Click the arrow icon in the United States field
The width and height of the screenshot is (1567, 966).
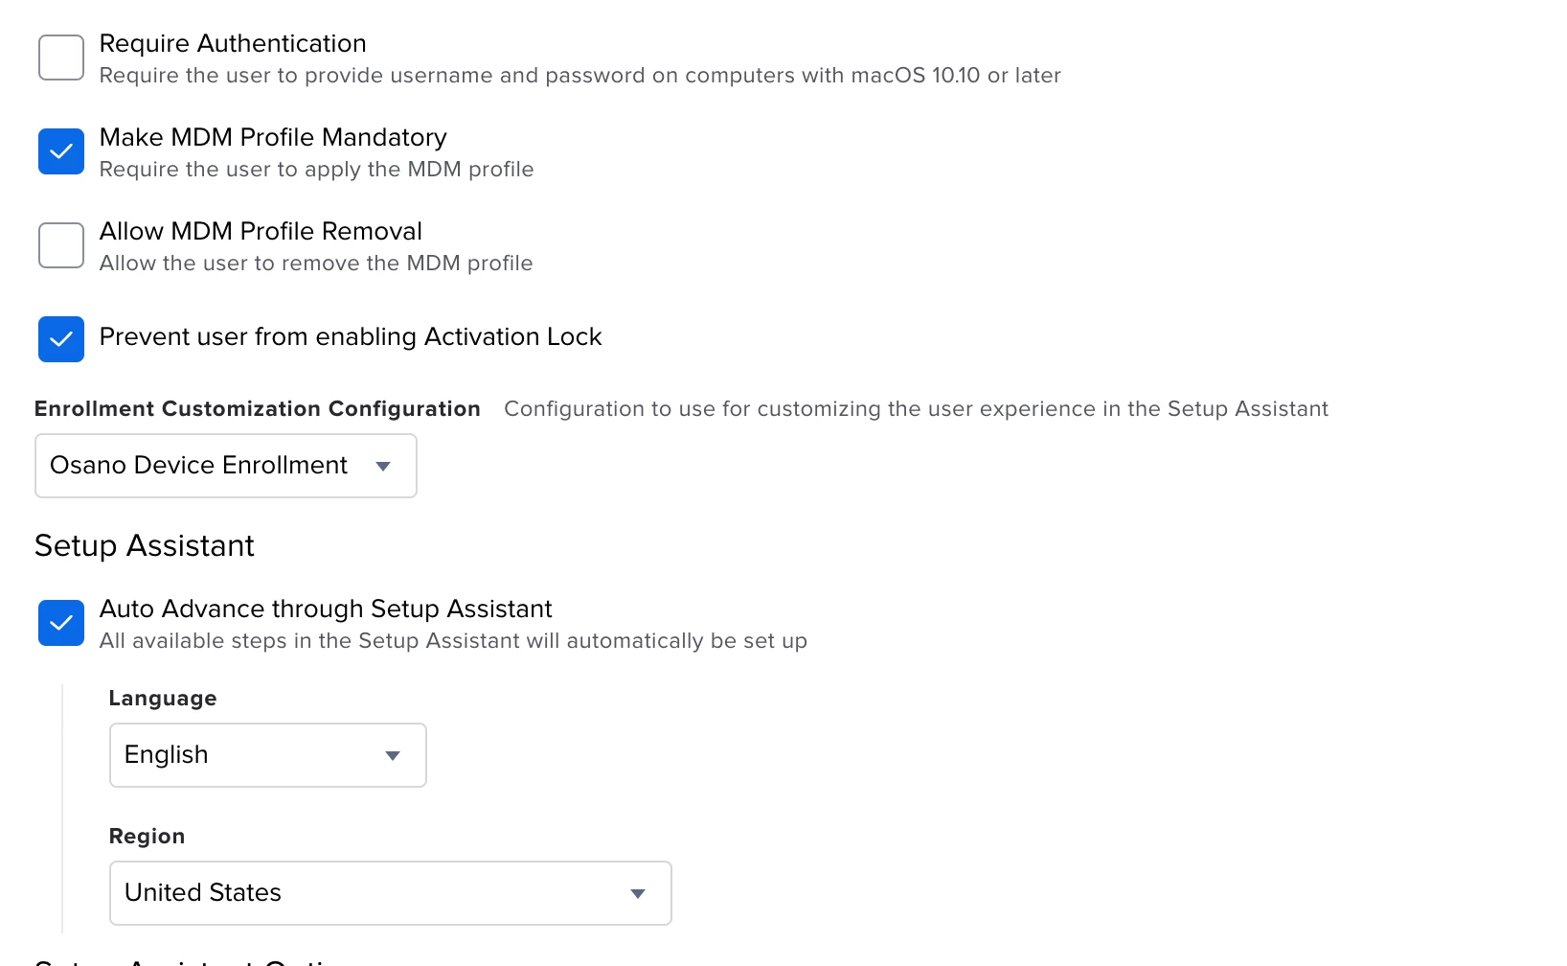[x=637, y=893]
